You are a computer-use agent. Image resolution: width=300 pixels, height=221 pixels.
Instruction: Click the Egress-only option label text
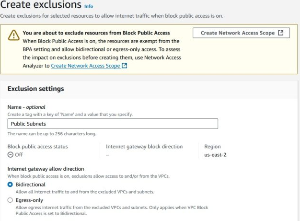(x=31, y=200)
